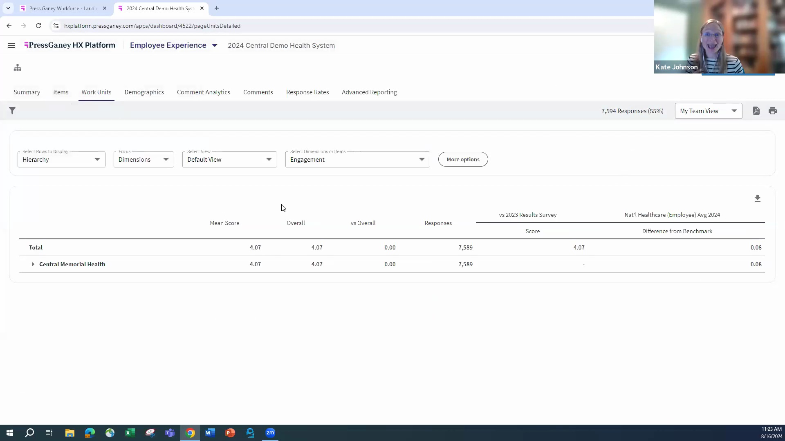Export the report as PDF
This screenshot has height=441, width=785.
click(x=756, y=111)
